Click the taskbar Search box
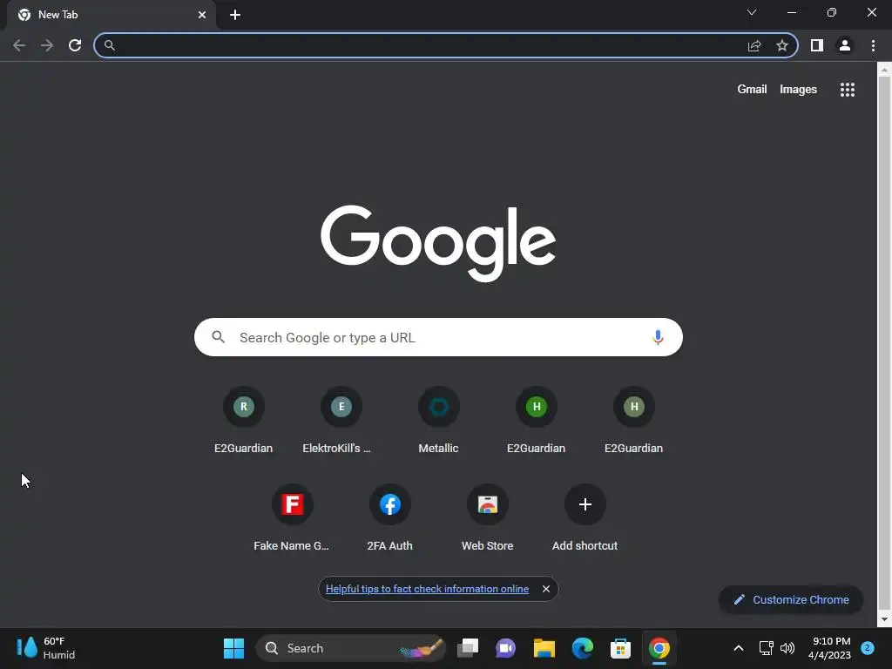Viewport: 892px width, 669px height. pyautogui.click(x=351, y=648)
